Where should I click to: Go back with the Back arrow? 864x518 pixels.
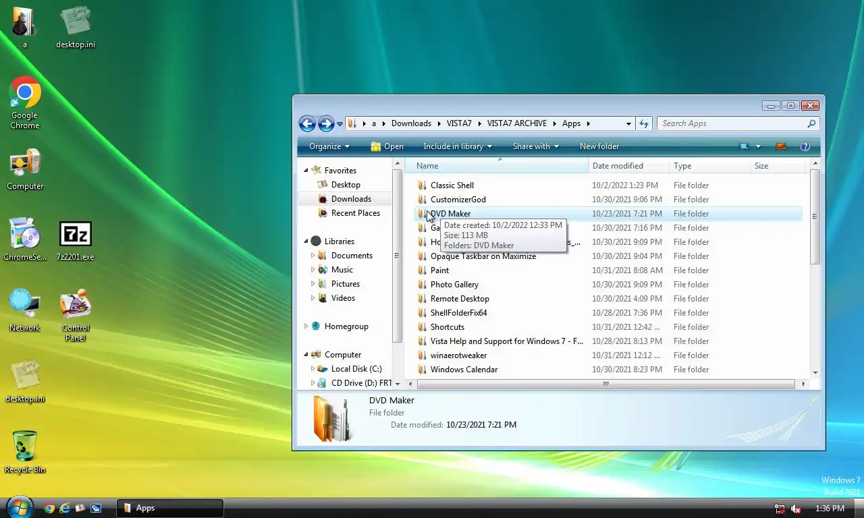point(307,123)
